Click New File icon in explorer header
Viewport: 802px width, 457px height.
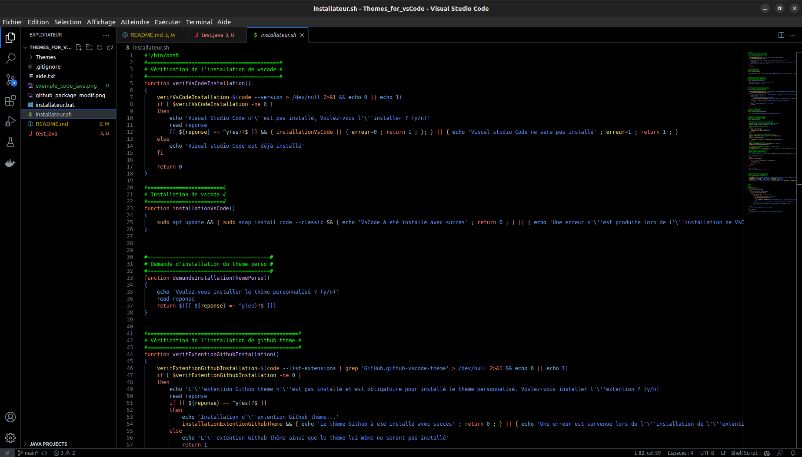79,47
